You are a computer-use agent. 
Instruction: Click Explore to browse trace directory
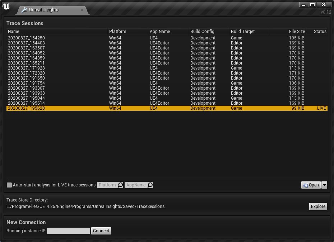pos(318,206)
